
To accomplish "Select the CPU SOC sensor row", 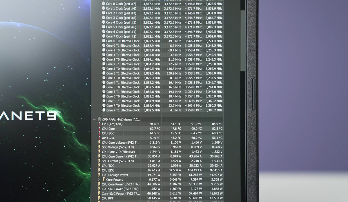I will pos(161,133).
